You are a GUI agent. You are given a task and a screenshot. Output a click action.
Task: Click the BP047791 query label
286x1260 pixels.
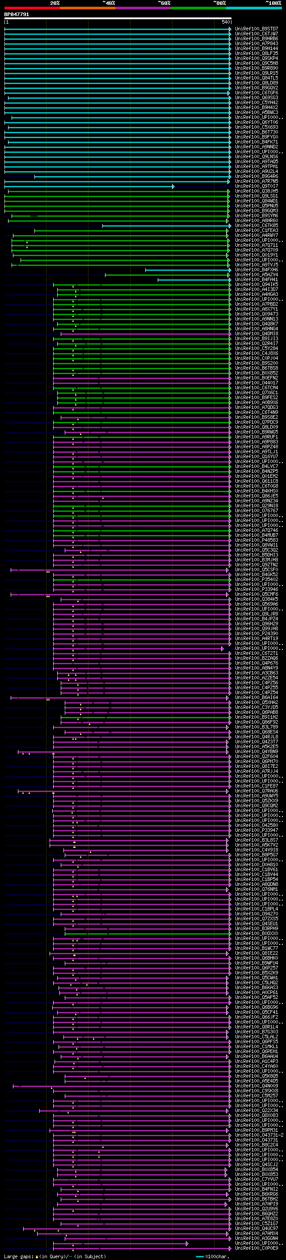pyautogui.click(x=17, y=15)
